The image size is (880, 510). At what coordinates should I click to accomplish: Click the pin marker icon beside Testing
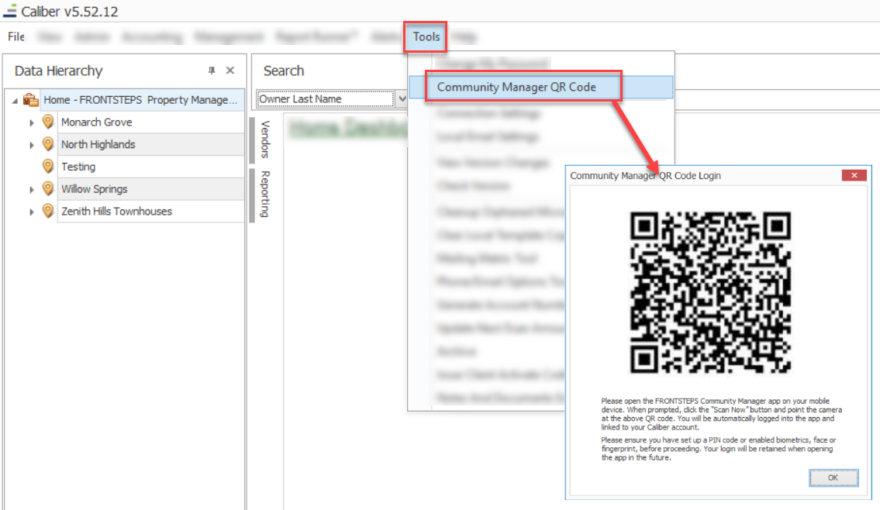[47, 166]
